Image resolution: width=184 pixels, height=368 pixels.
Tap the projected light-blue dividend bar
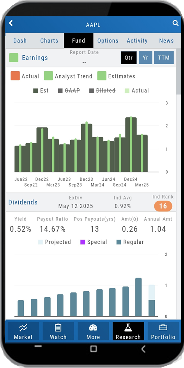click(x=152, y=292)
